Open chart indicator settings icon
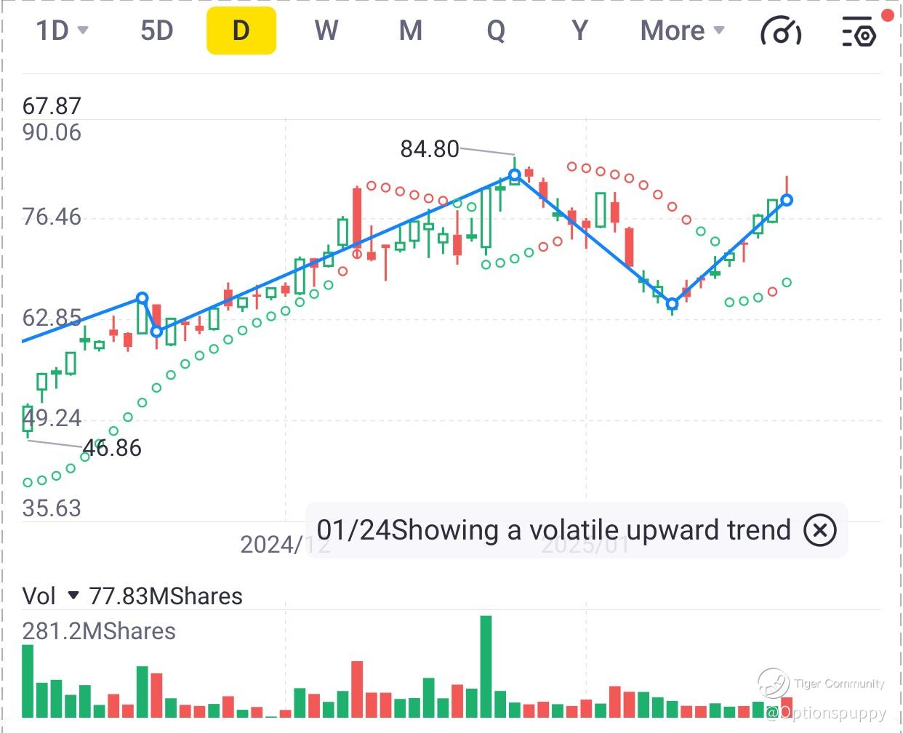 tap(859, 31)
